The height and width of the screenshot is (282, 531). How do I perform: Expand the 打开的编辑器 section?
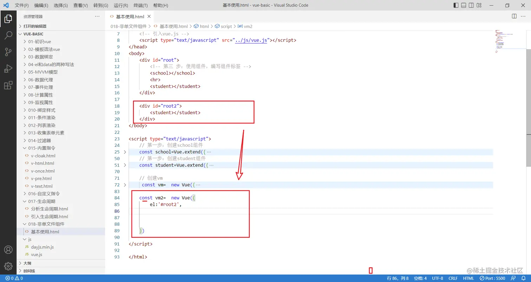pos(61,26)
